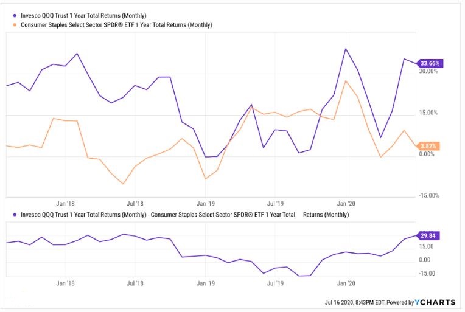Image resolution: width=465 pixels, height=312 pixels.
Task: Click the 33.66% QQQ value flag
Action: (430, 63)
